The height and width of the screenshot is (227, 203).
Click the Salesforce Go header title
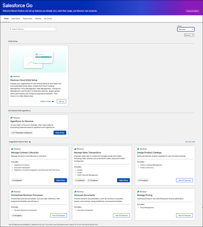tap(18, 6)
